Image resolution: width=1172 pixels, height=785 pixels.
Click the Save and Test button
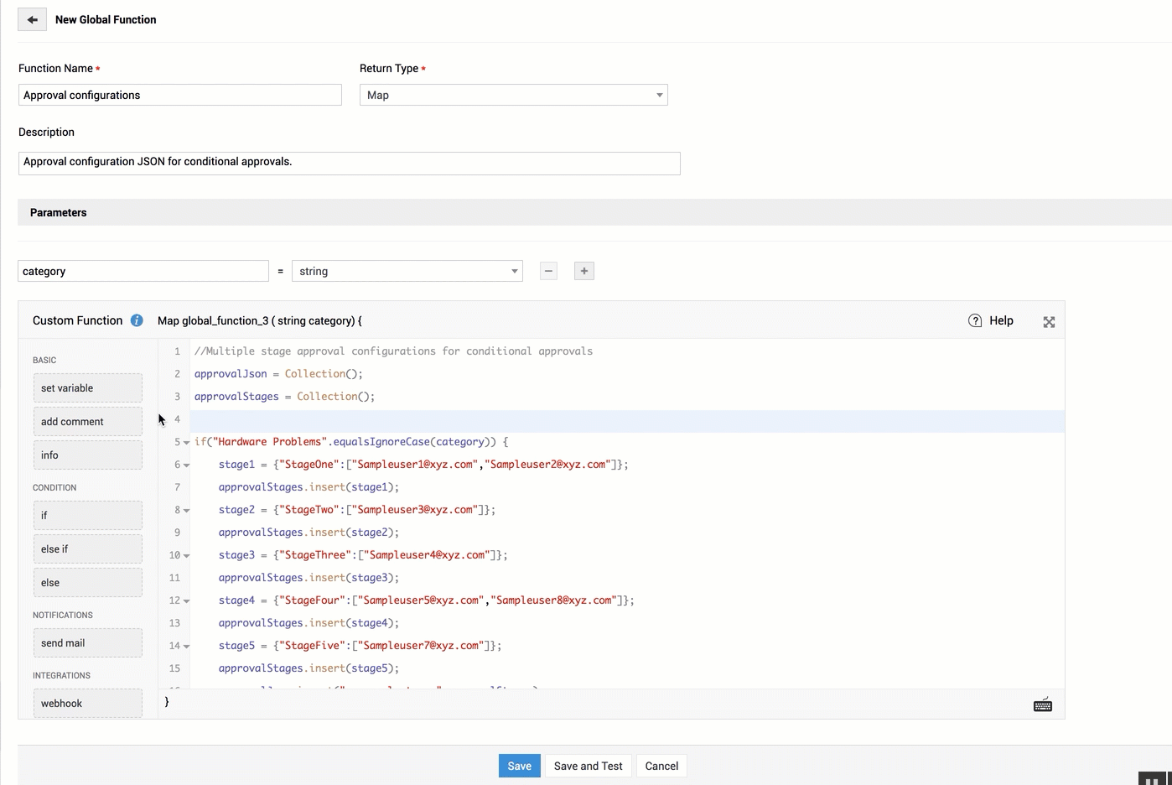coord(588,766)
